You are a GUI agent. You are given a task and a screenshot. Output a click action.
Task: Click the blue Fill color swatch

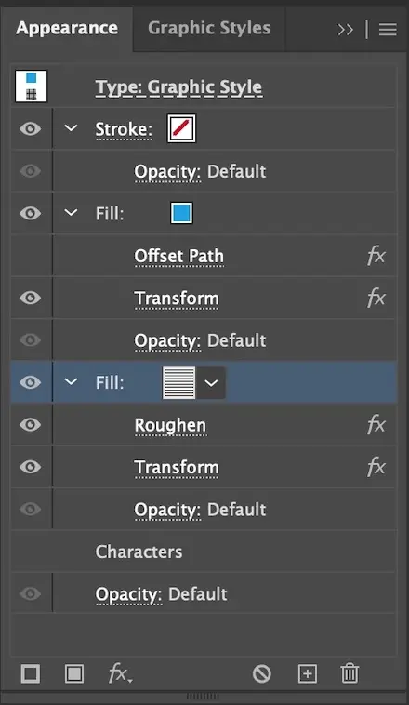click(181, 213)
